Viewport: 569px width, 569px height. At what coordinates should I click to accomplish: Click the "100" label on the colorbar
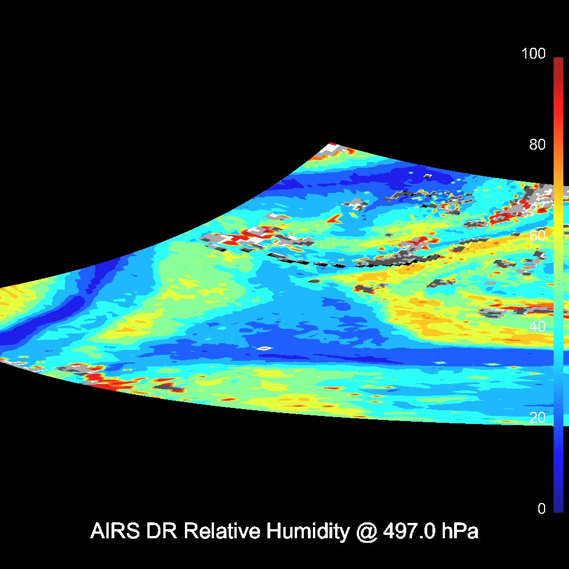(x=533, y=54)
